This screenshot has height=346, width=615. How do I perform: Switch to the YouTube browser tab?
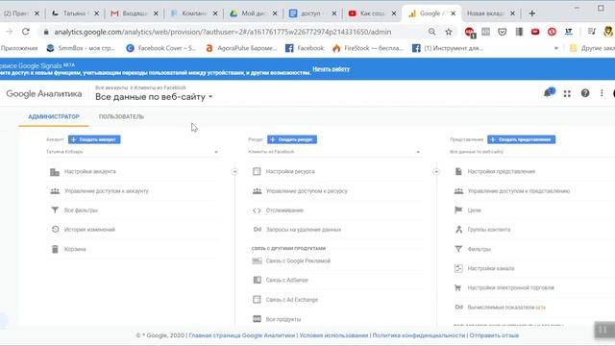point(372,13)
